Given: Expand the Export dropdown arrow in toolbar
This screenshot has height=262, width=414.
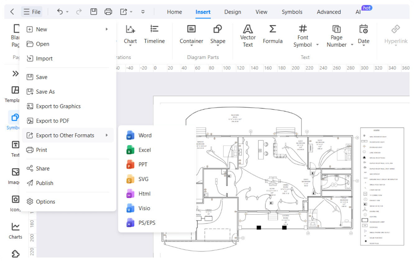Looking at the screenshot, I should click(x=131, y=12).
